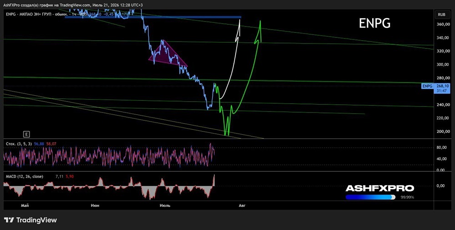This screenshot has height=230, width=455.
Task: Click the Июн label on time axis
Action: [95, 206]
